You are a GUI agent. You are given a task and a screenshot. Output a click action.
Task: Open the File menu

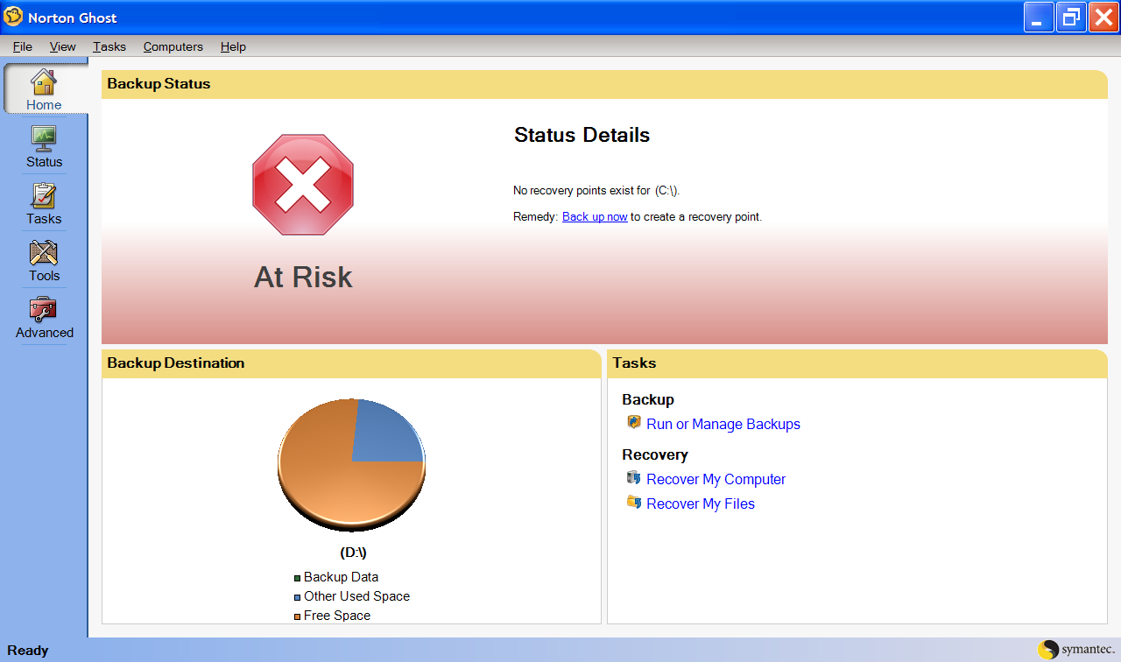tap(23, 46)
